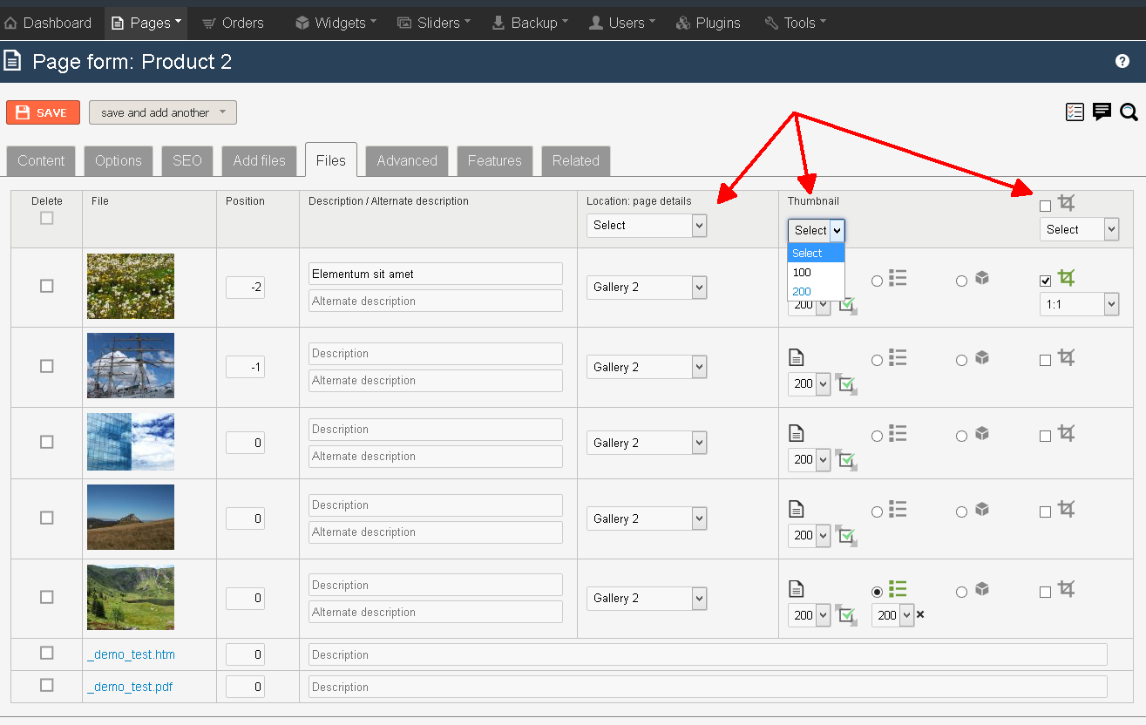Viewport: 1146px width, 725px height.
Task: Click the orange SAVE button
Action: [x=43, y=112]
